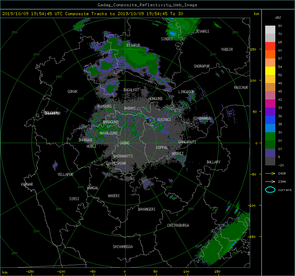Click the blue rain core near SINDGI
The height and width of the screenshot is (276, 295).
pos(173,34)
